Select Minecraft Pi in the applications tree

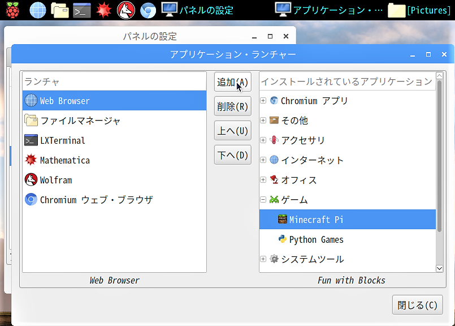[x=348, y=219]
